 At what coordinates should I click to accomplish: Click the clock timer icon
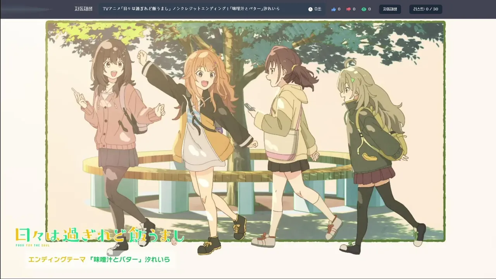pos(310,9)
